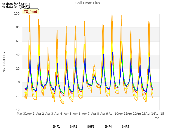176x132 pixels.
Task: Click the SHF4 legend label
Action: (x=108, y=127)
